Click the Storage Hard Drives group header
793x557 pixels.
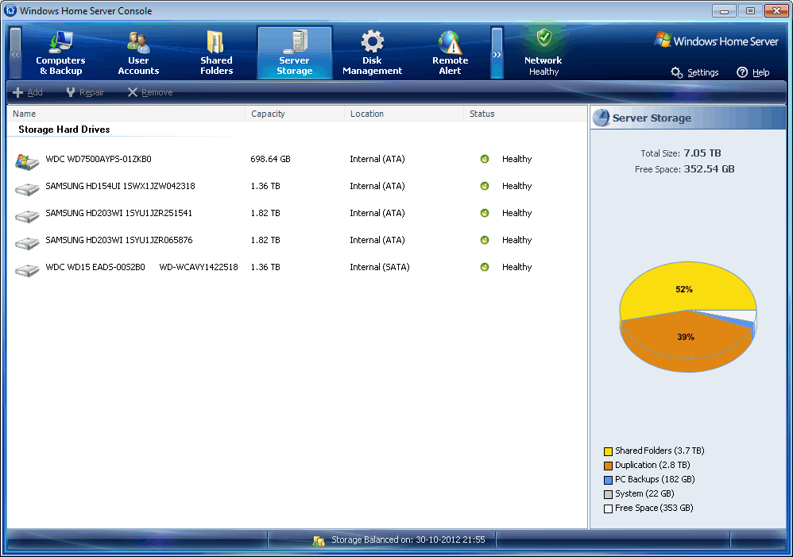[64, 130]
